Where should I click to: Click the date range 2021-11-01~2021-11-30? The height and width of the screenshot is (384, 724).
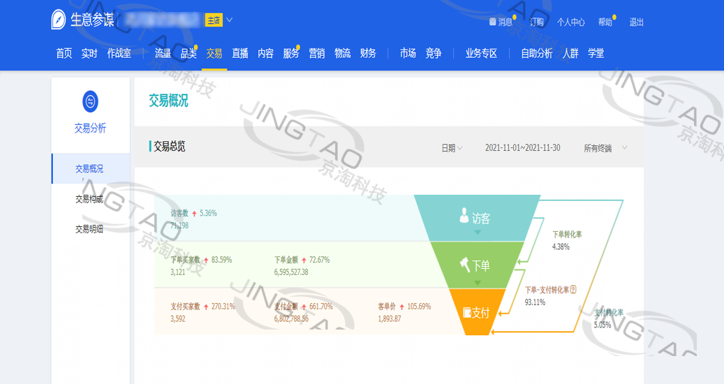pos(522,148)
